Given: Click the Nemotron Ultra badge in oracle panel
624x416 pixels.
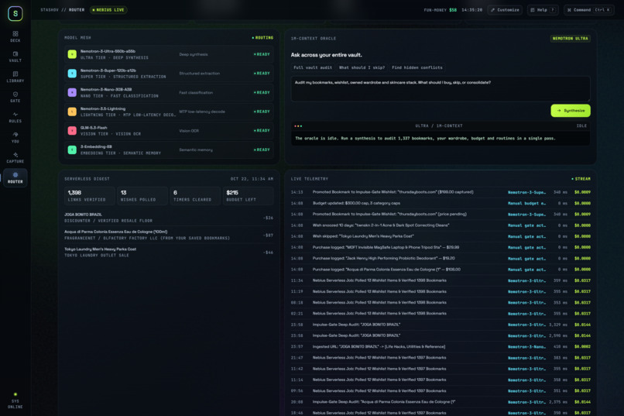Looking at the screenshot, I should tap(570, 39).
